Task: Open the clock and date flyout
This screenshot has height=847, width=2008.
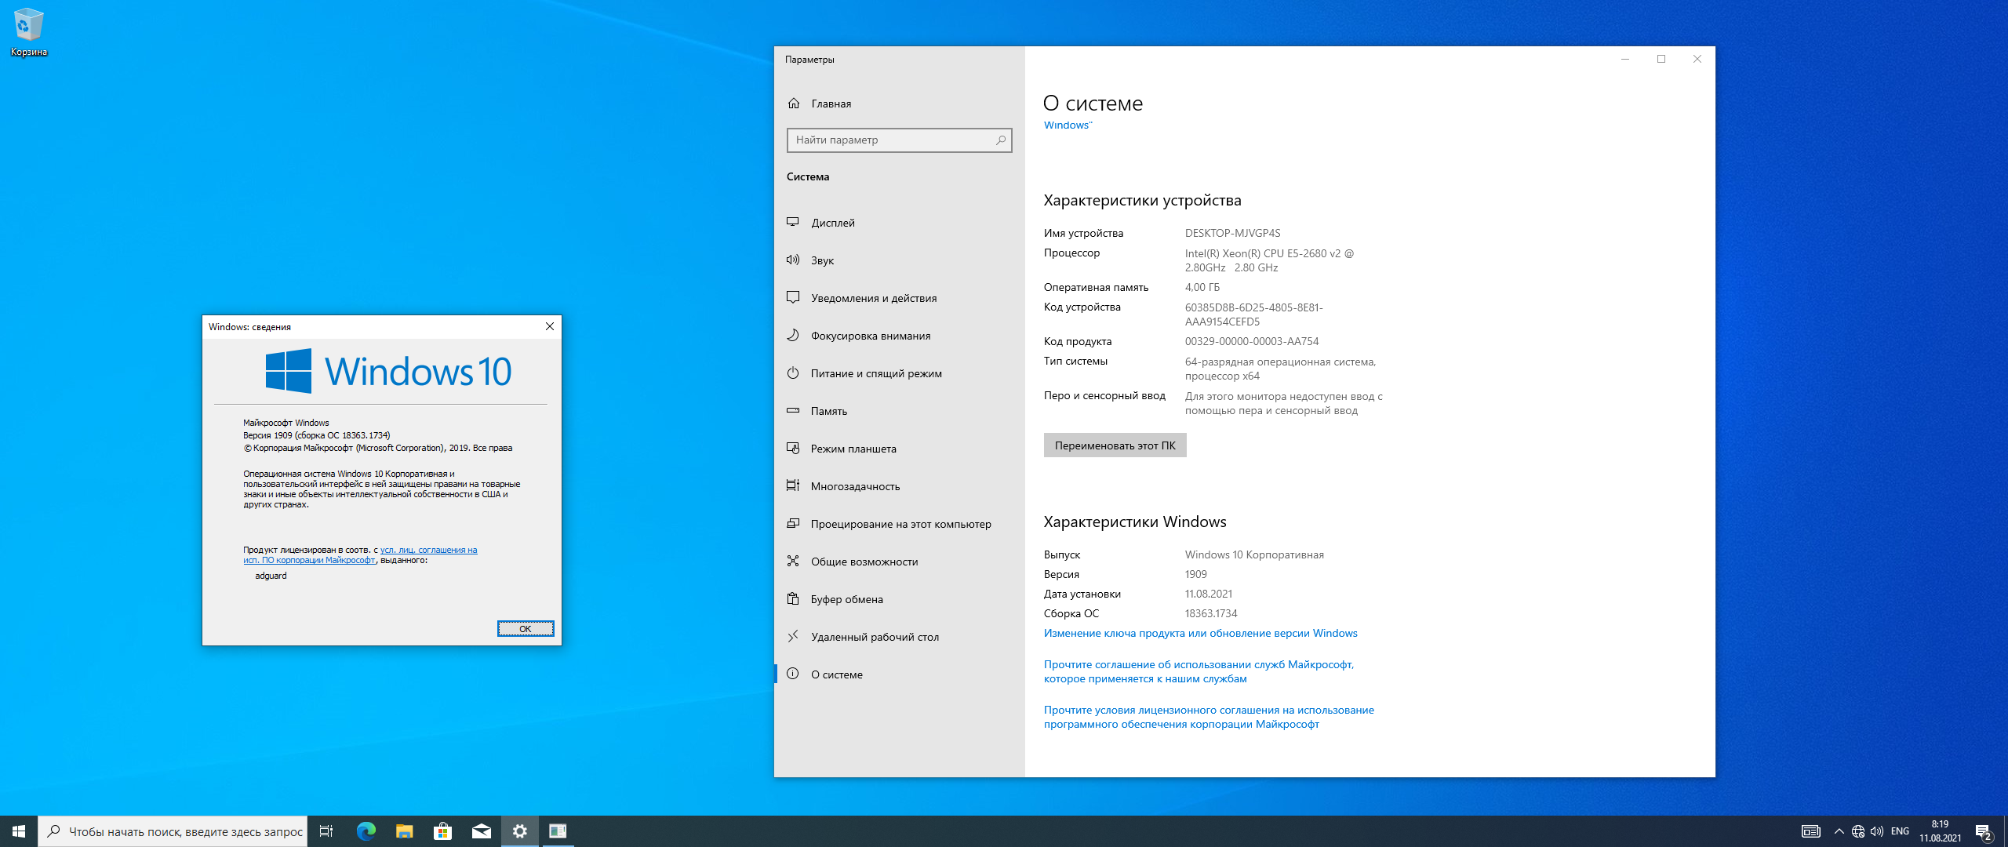Action: [1941, 831]
